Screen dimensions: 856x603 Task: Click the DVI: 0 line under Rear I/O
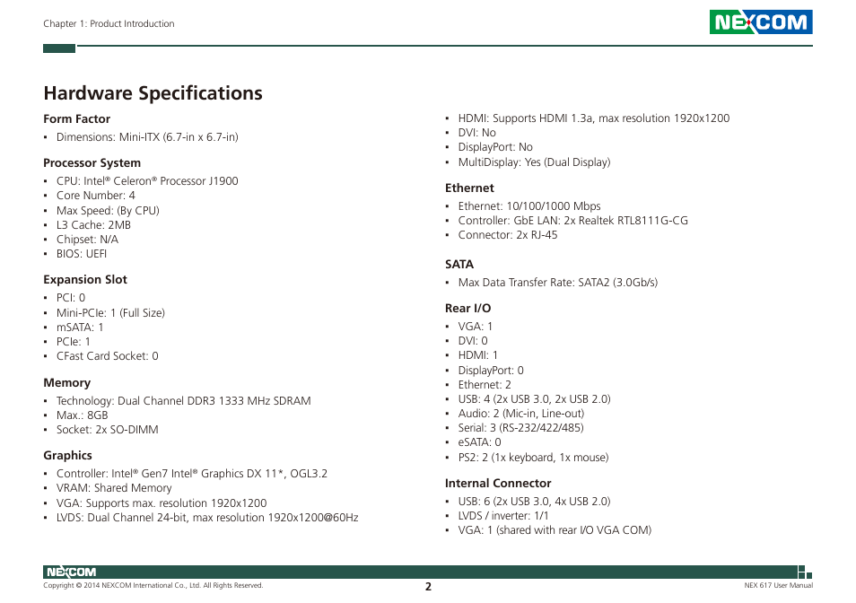pyautogui.click(x=473, y=340)
